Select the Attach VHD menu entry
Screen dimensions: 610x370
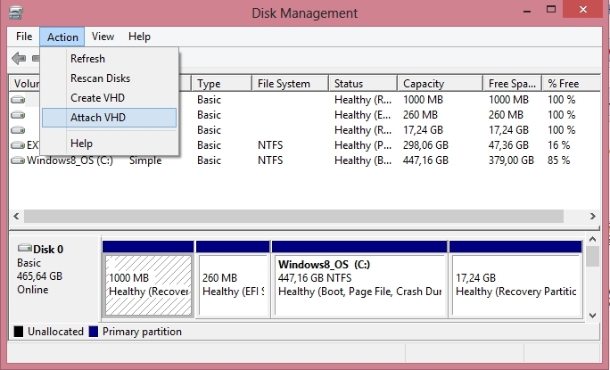click(x=109, y=118)
